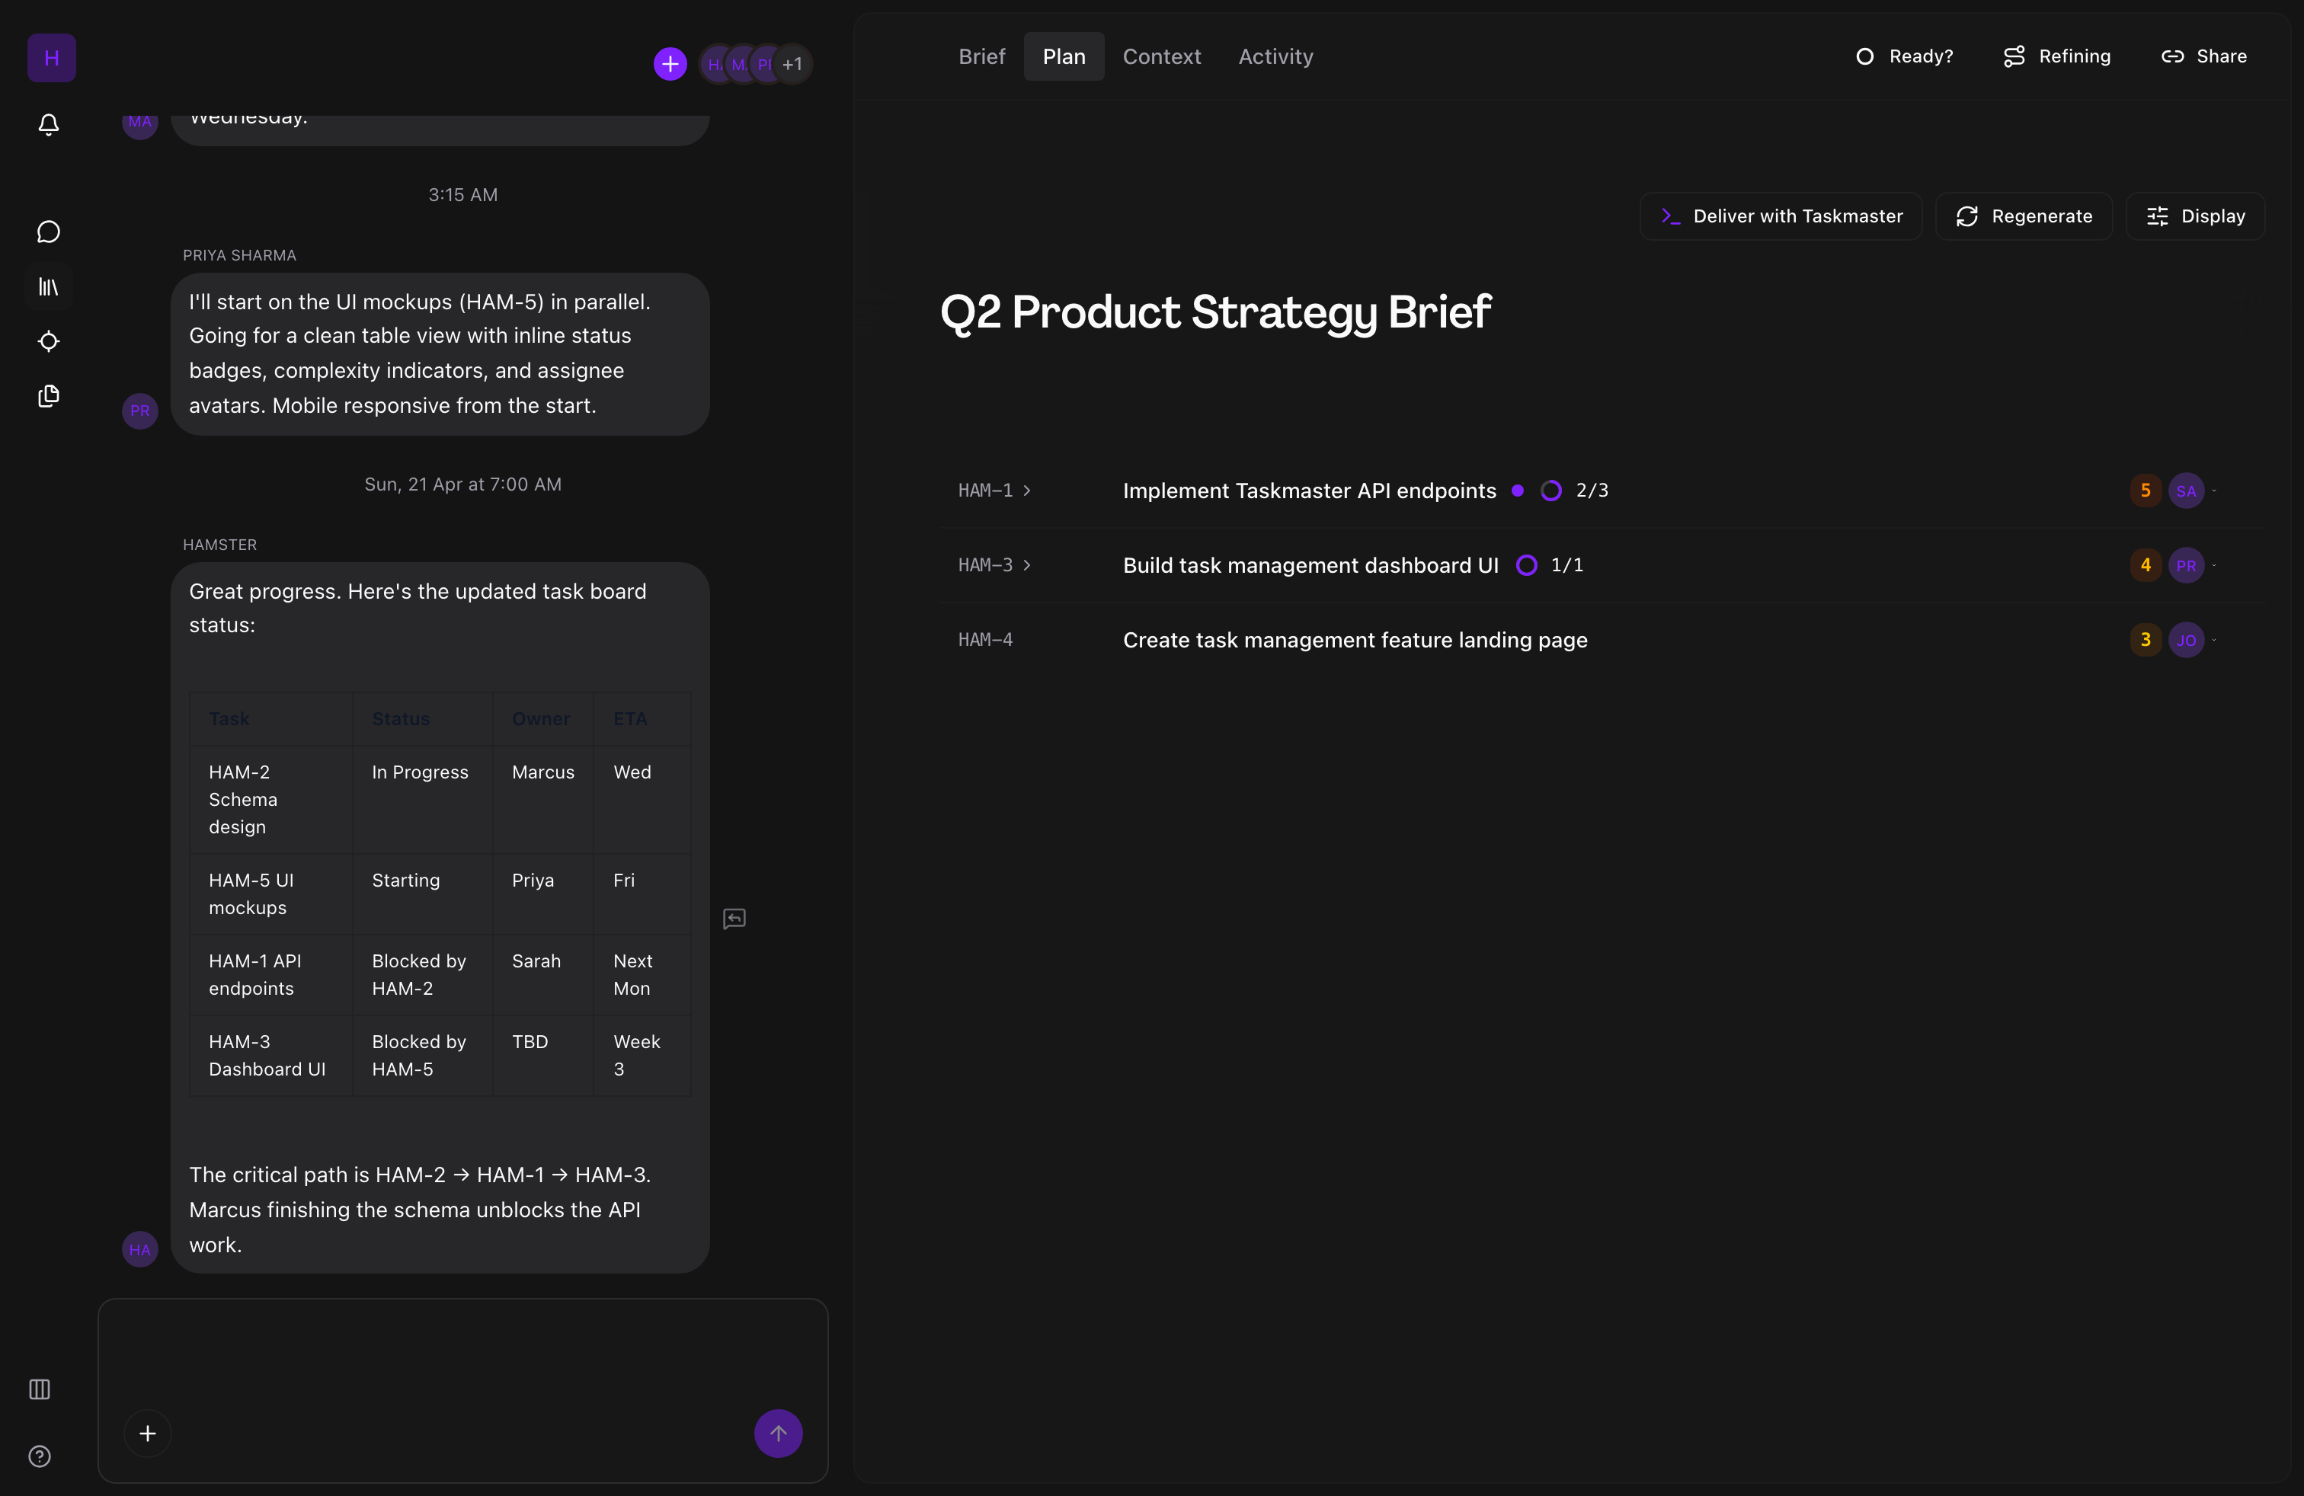The height and width of the screenshot is (1496, 2304).
Task: Select the chat bubble icon in sidebar
Action: click(x=49, y=232)
